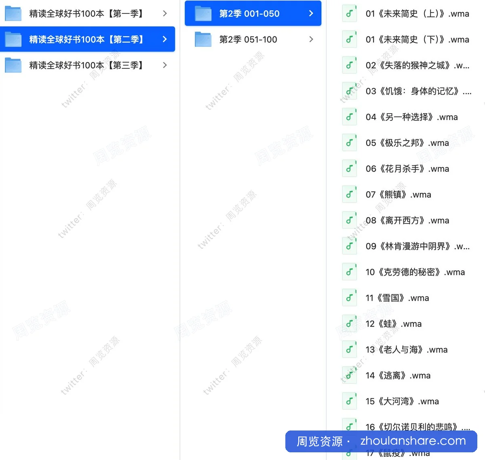Open the 第2季 001-050 folder name
This screenshot has width=485, height=460.
pyautogui.click(x=249, y=14)
